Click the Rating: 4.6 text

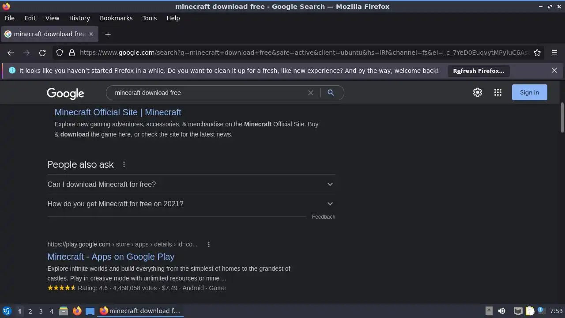coord(93,288)
